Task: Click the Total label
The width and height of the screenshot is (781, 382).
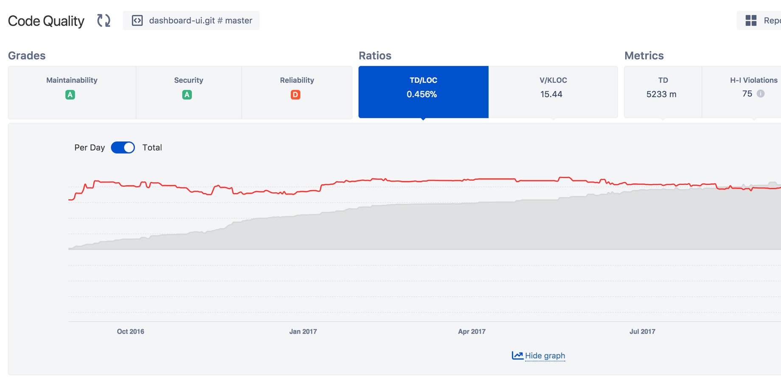Action: (x=152, y=147)
